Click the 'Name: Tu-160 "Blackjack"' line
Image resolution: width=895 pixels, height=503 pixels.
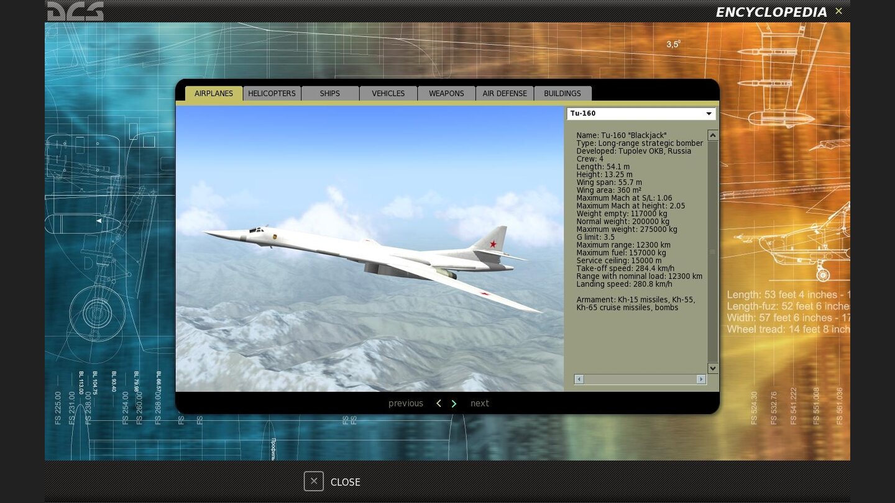coord(621,135)
